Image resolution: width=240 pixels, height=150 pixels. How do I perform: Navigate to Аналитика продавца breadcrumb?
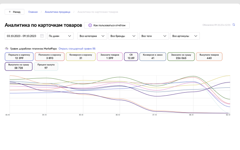coord(57,12)
